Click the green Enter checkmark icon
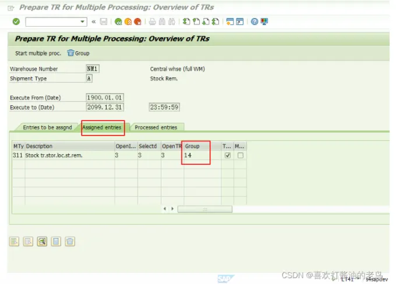This screenshot has width=396, height=284. click(x=16, y=22)
